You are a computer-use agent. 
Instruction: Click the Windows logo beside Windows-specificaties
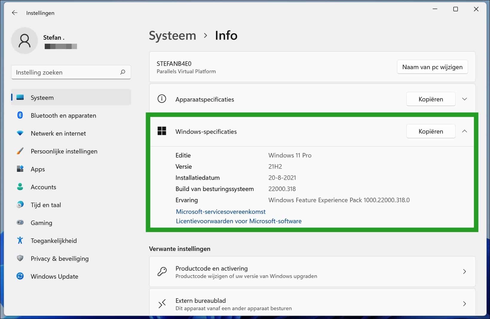pos(162,131)
